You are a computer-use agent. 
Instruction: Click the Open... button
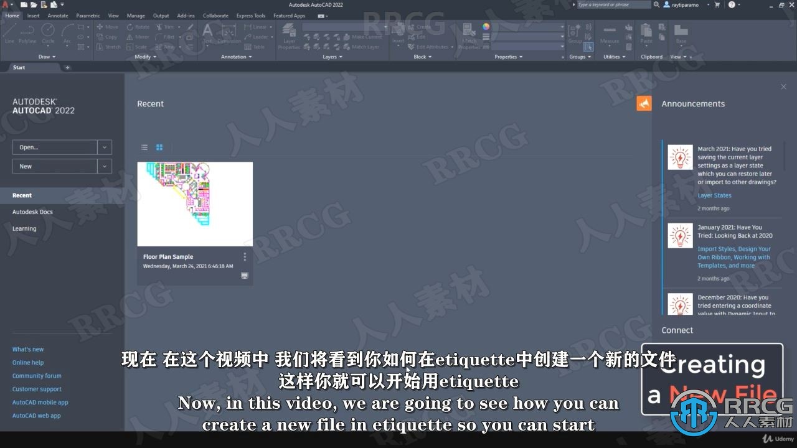click(55, 147)
